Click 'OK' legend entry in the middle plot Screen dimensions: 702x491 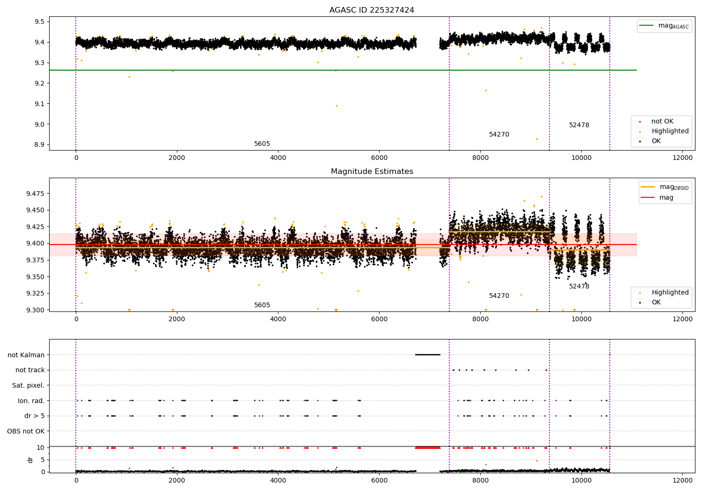pyautogui.click(x=650, y=302)
